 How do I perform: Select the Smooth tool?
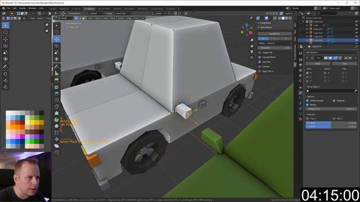[57, 126]
